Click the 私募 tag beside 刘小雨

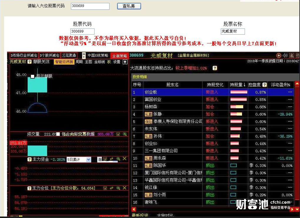click(x=148, y=195)
